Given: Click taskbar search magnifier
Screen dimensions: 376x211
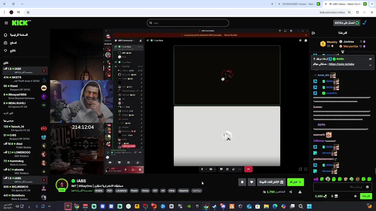Looking at the screenshot, I should coord(301,206).
